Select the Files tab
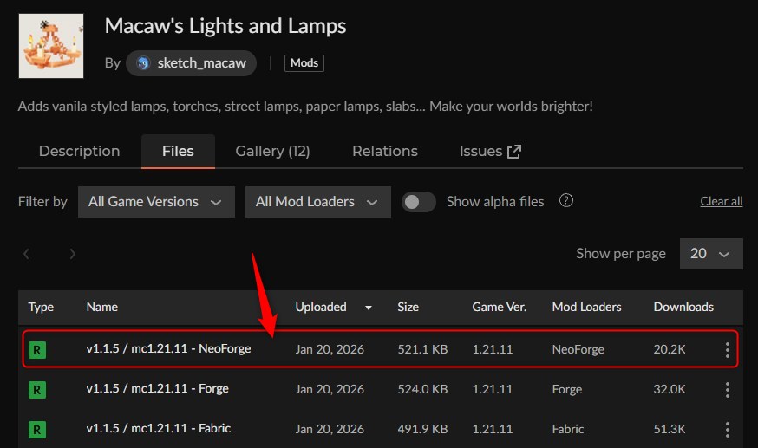Image resolution: width=758 pixels, height=448 pixels. coord(178,151)
